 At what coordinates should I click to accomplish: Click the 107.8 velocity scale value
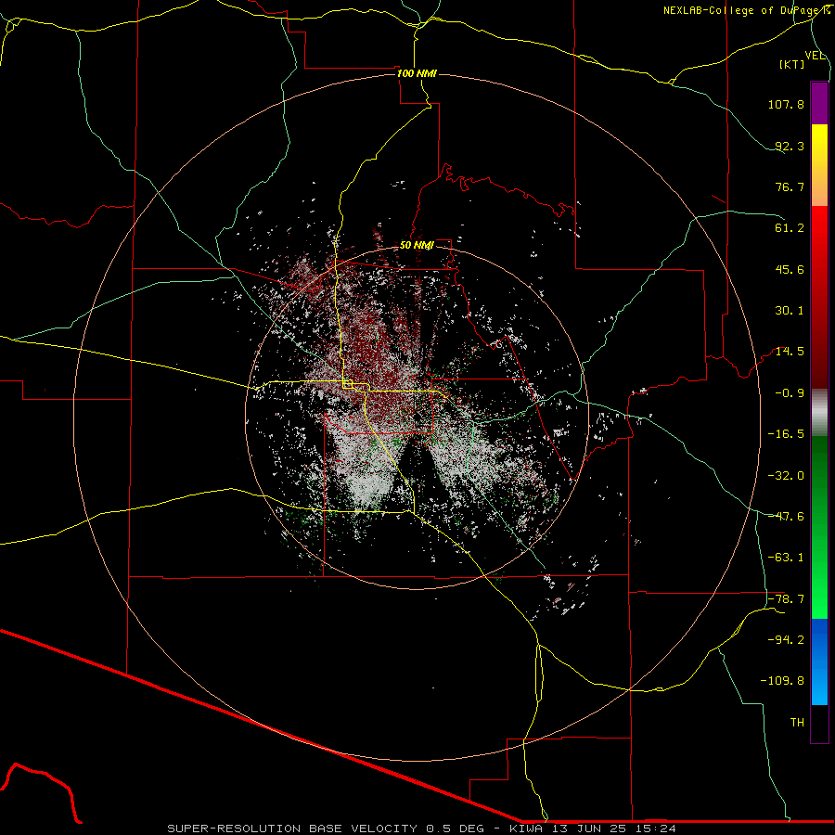point(786,104)
